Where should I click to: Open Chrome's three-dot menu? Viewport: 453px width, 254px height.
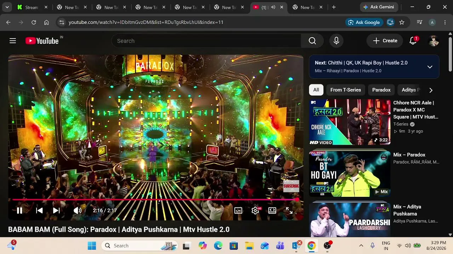[x=445, y=22]
